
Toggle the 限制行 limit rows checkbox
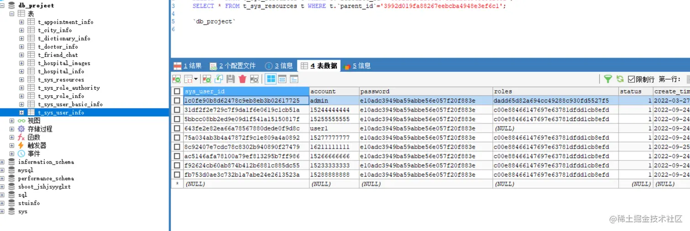(x=632, y=79)
